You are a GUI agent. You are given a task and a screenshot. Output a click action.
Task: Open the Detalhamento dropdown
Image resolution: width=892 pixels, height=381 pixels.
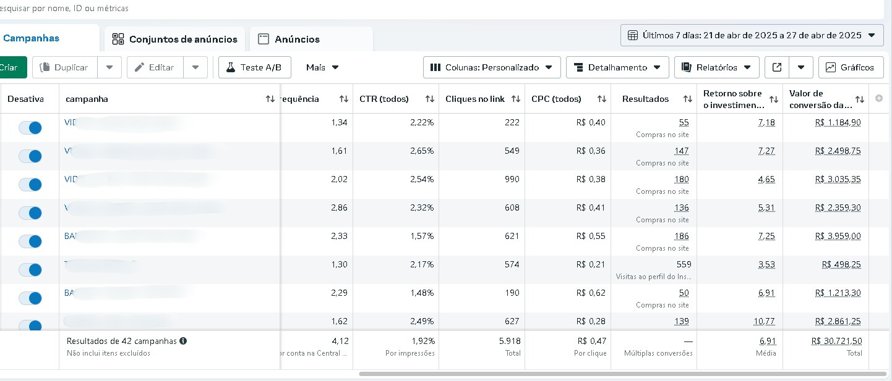click(x=617, y=67)
